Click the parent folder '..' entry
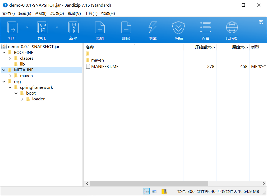Image resolution: width=267 pixels, height=196 pixels. coord(92,54)
